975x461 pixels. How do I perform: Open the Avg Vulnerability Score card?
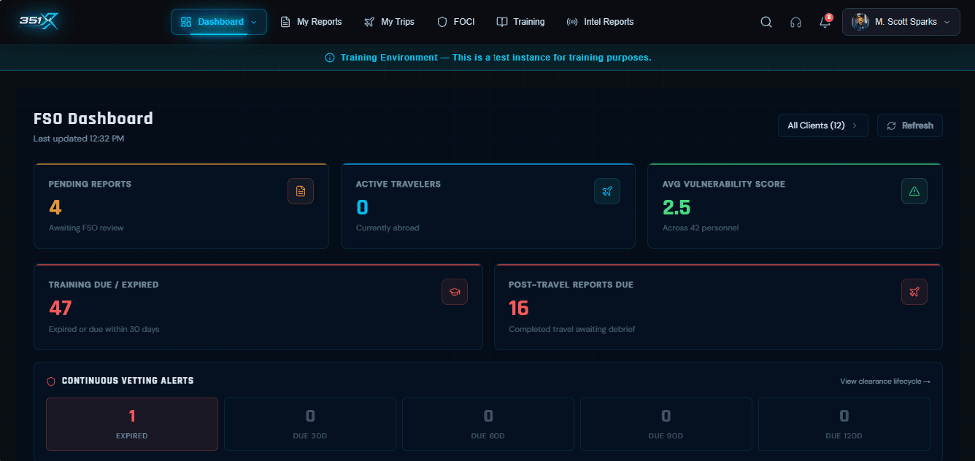(795, 206)
